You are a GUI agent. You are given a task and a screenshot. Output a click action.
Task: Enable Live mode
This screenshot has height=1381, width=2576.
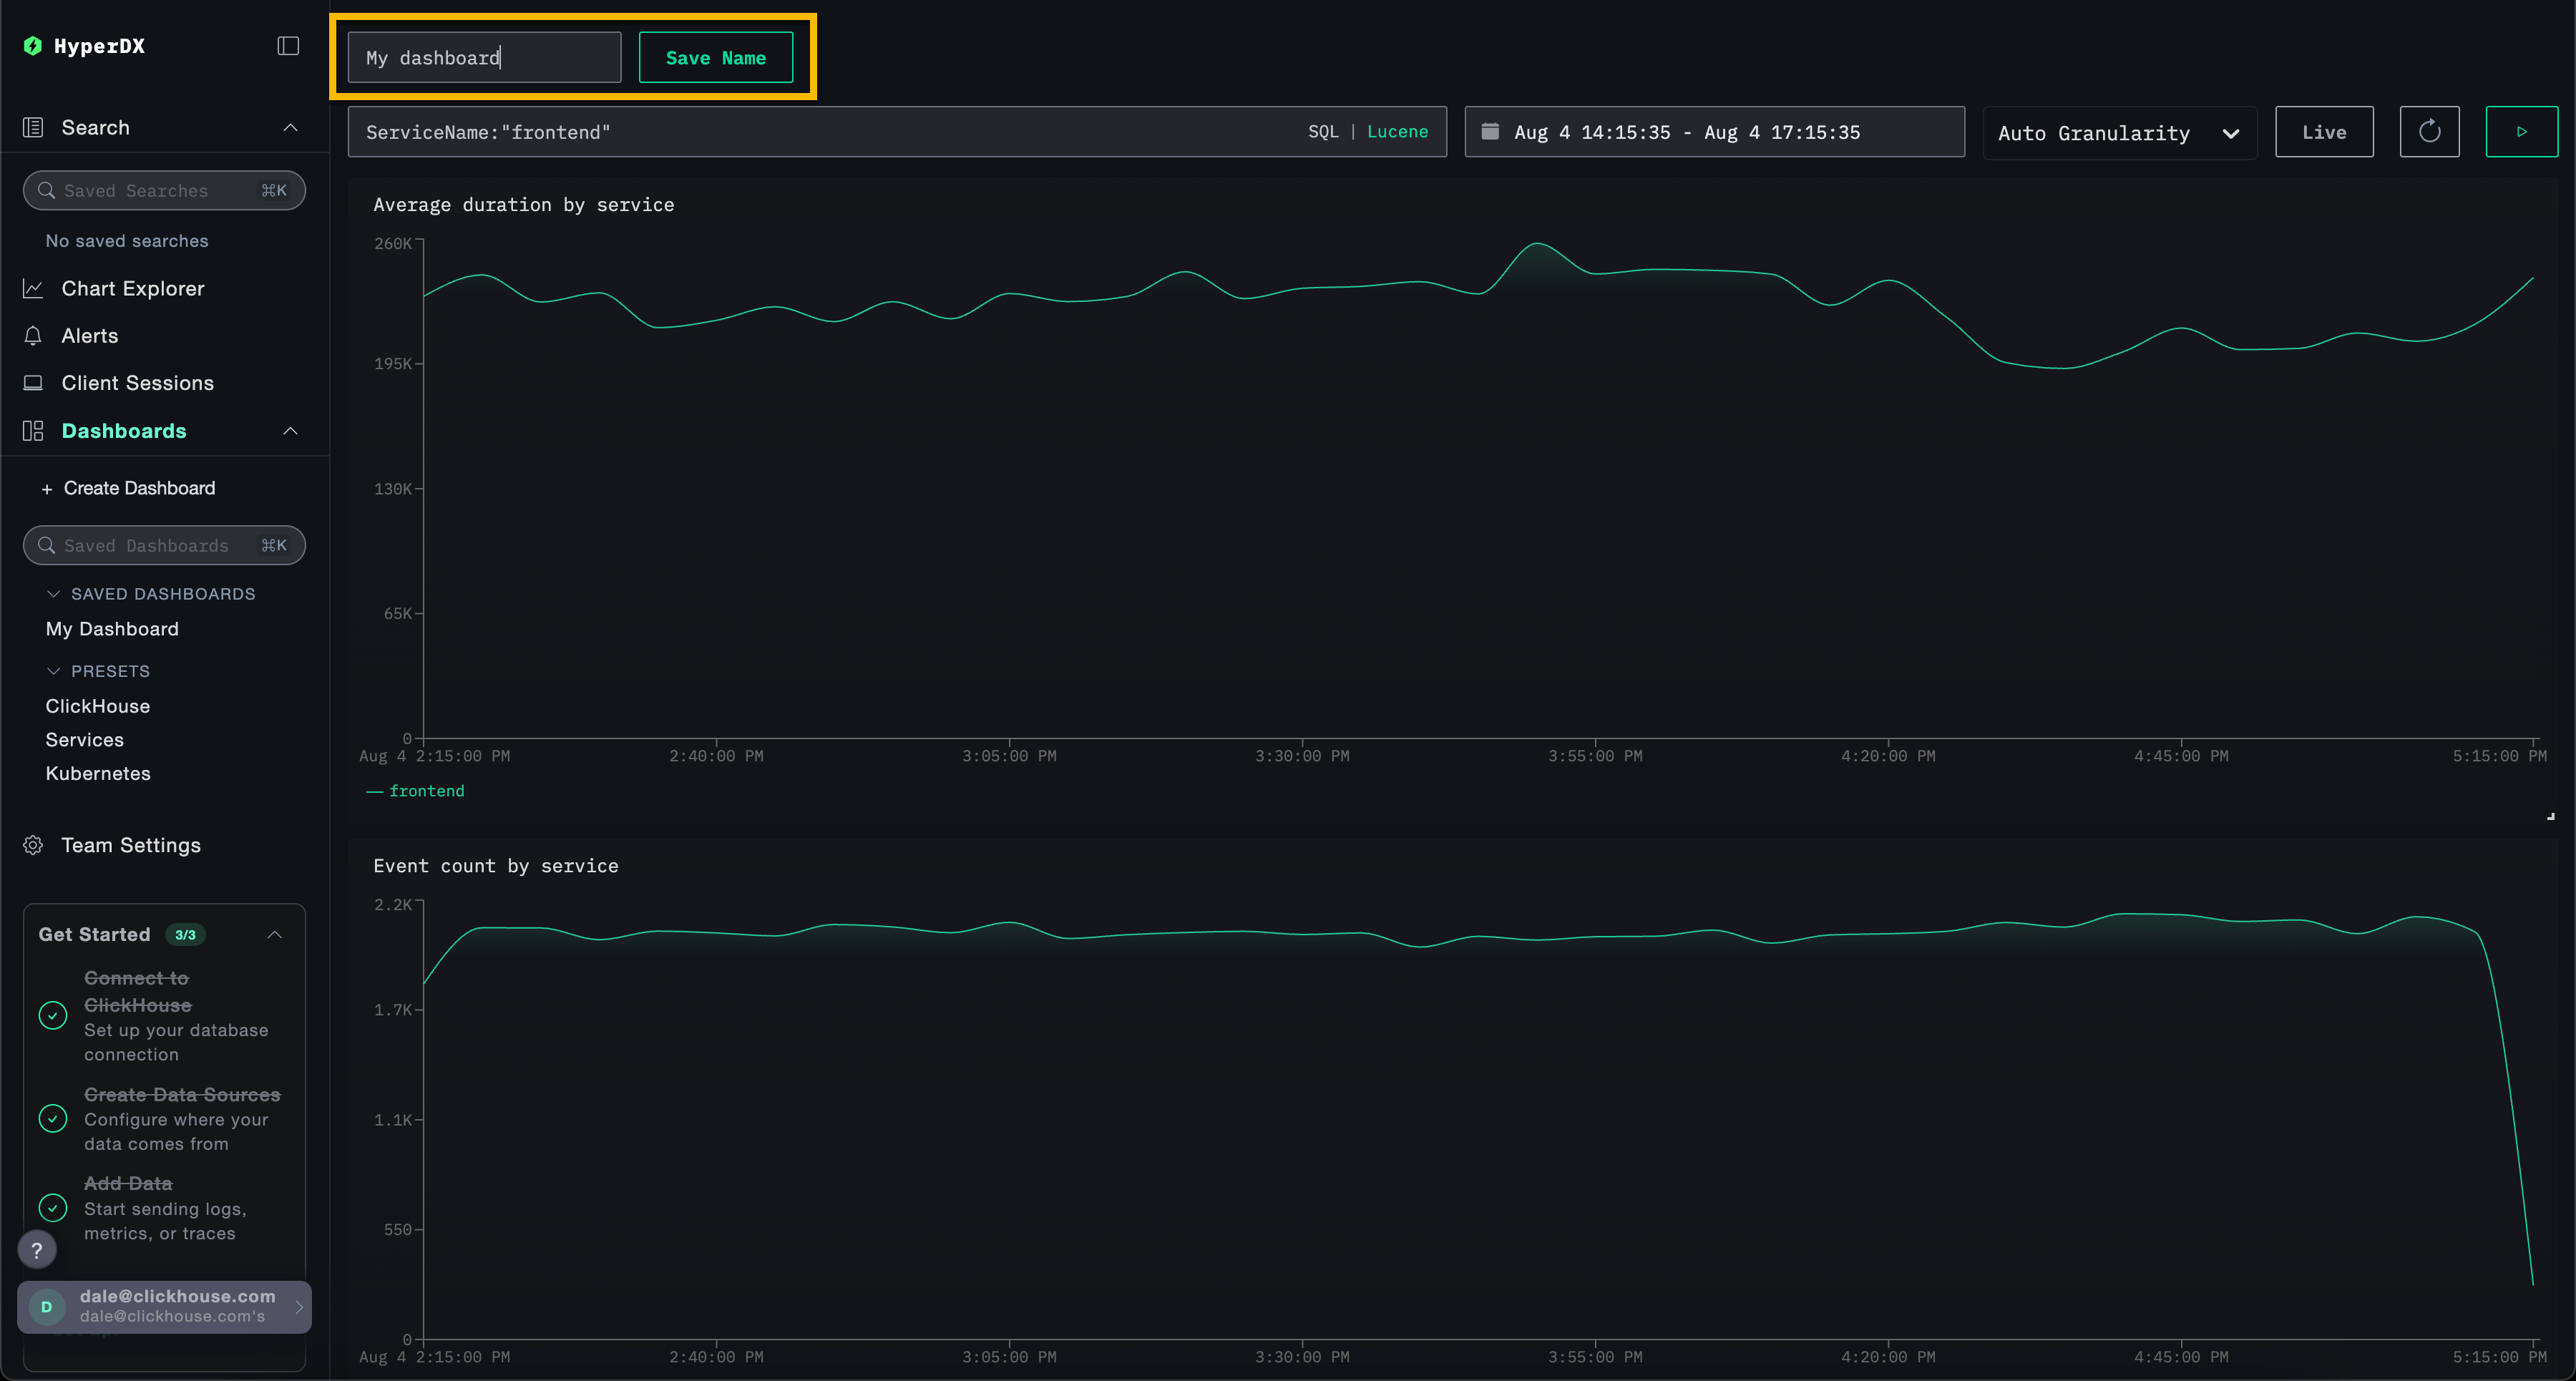tap(2324, 131)
